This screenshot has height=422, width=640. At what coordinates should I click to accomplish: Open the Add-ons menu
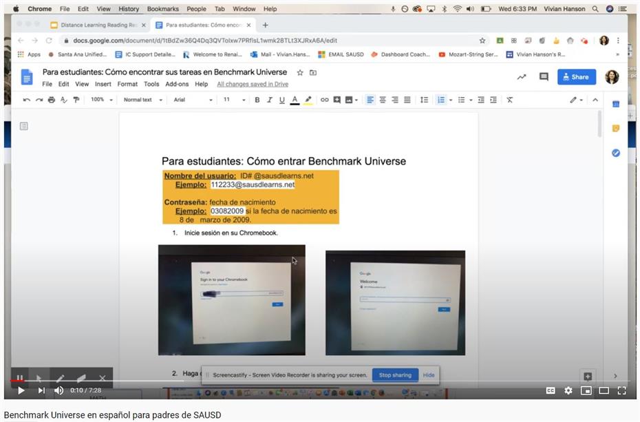pos(177,84)
